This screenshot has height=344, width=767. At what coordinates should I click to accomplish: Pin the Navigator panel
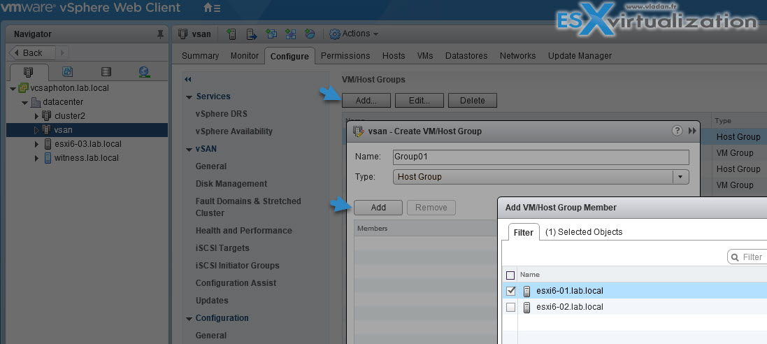[160, 34]
